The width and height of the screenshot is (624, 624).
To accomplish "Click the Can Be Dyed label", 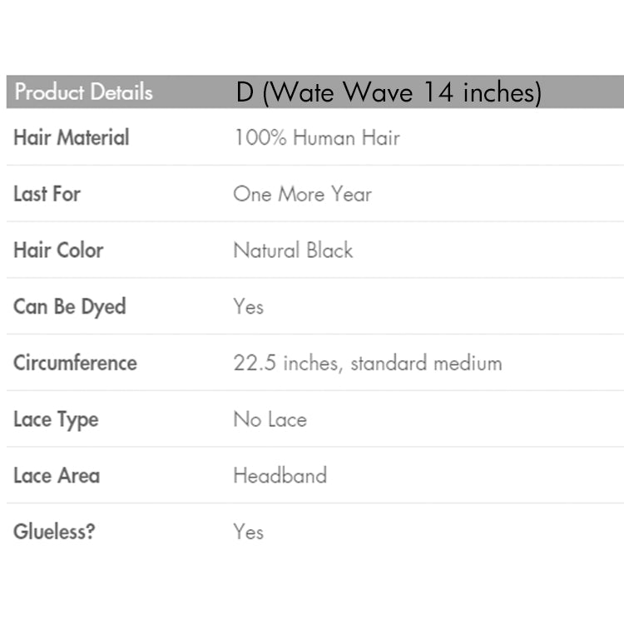I will [x=69, y=307].
